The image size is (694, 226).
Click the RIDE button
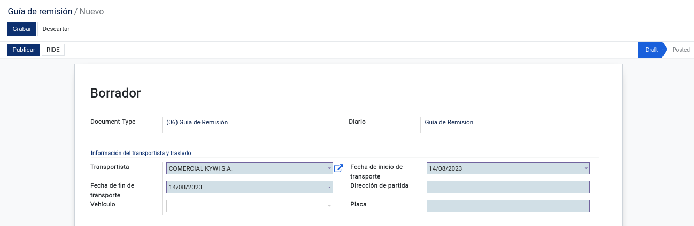pos(53,50)
